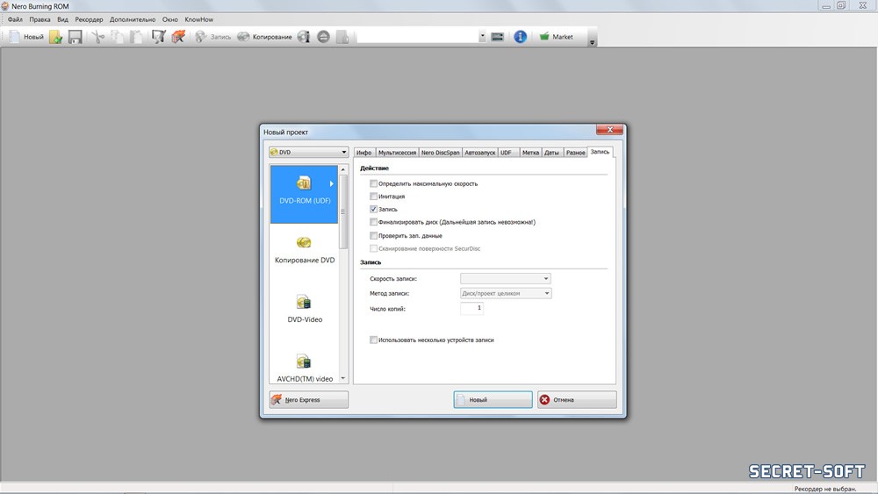Open the Рекордер menu
The image size is (878, 494).
click(x=89, y=19)
